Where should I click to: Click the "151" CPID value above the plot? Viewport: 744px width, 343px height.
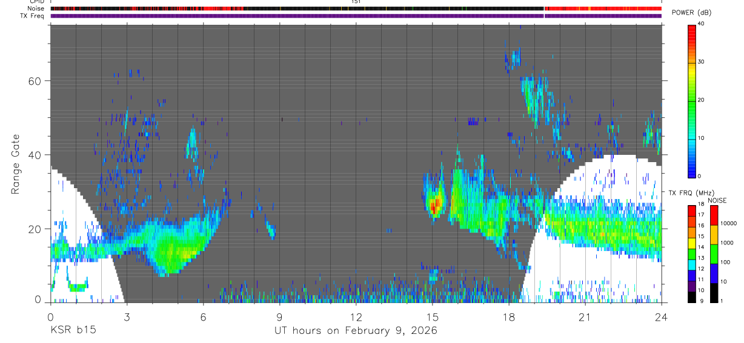coord(356,2)
